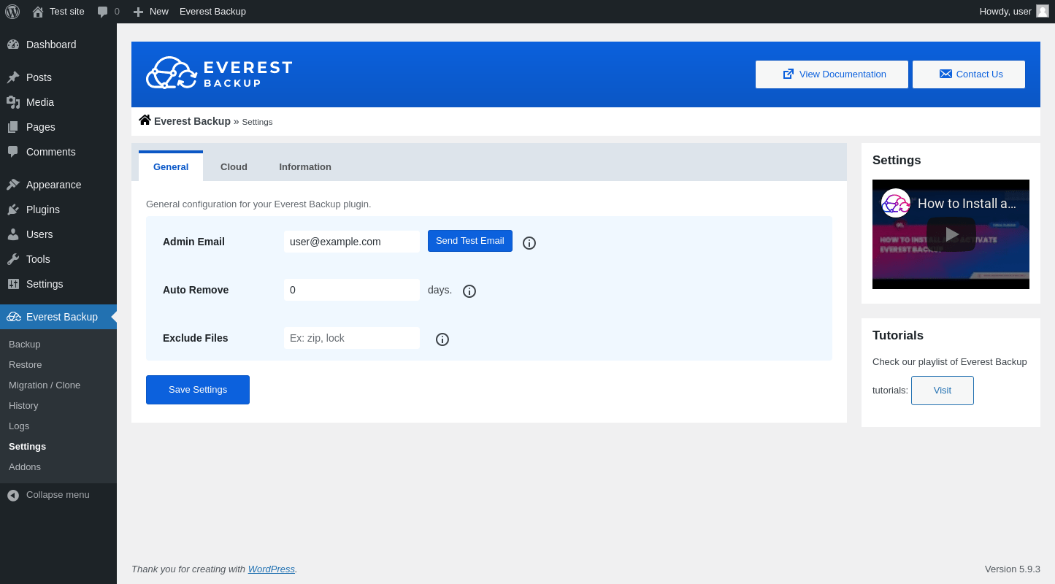Focus the Admin Email input field

(x=352, y=242)
